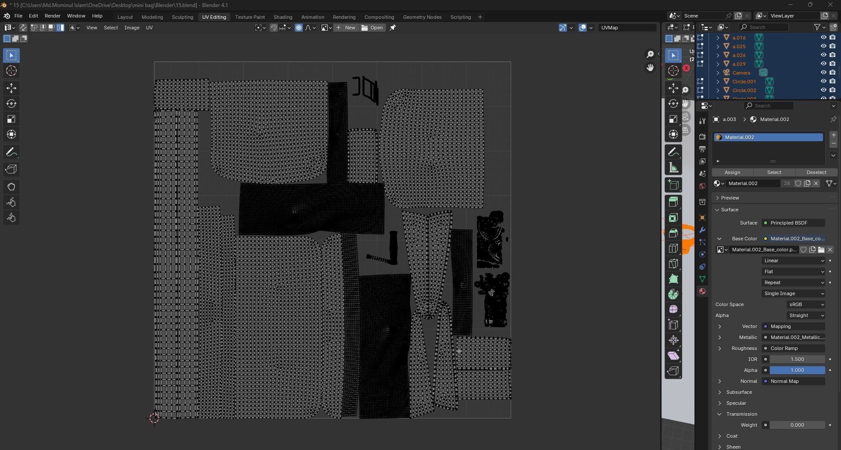Activate the Add Cube tool
This screenshot has height=450, width=841.
[x=673, y=185]
